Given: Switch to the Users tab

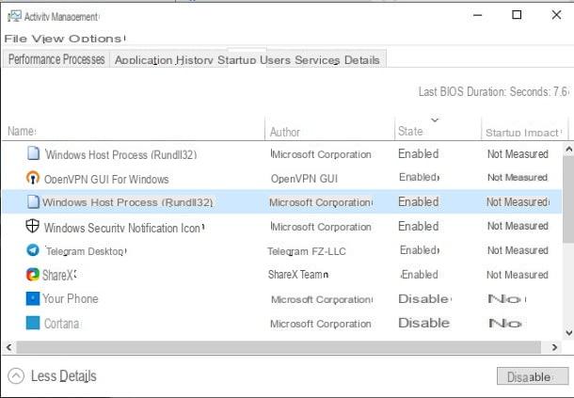Looking at the screenshot, I should click(275, 60).
